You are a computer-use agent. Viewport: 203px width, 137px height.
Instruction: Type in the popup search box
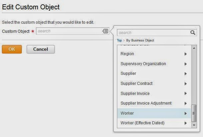point(153,33)
